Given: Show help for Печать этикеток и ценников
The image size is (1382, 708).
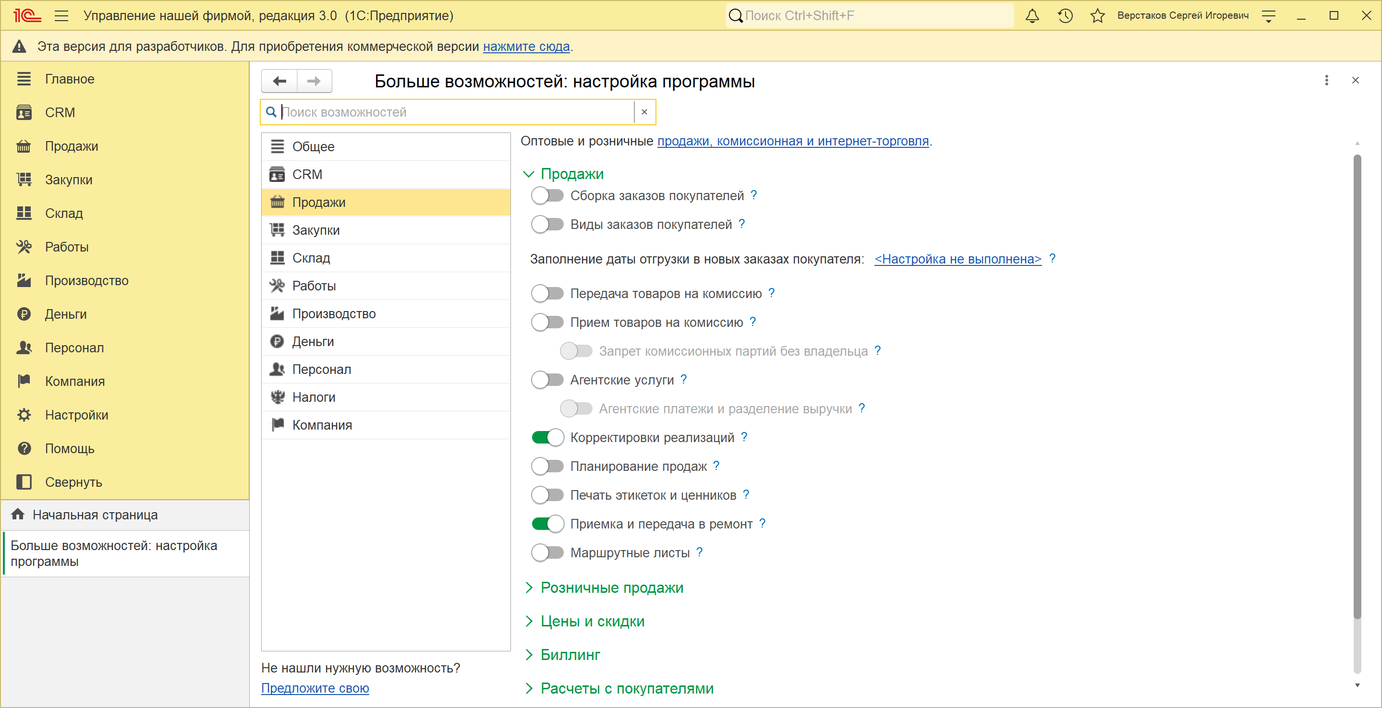Looking at the screenshot, I should [746, 494].
